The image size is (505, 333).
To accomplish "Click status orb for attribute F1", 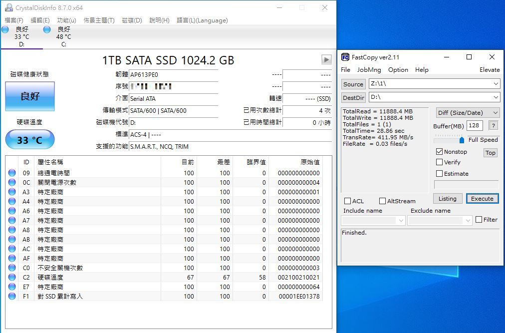I will click(x=12, y=296).
